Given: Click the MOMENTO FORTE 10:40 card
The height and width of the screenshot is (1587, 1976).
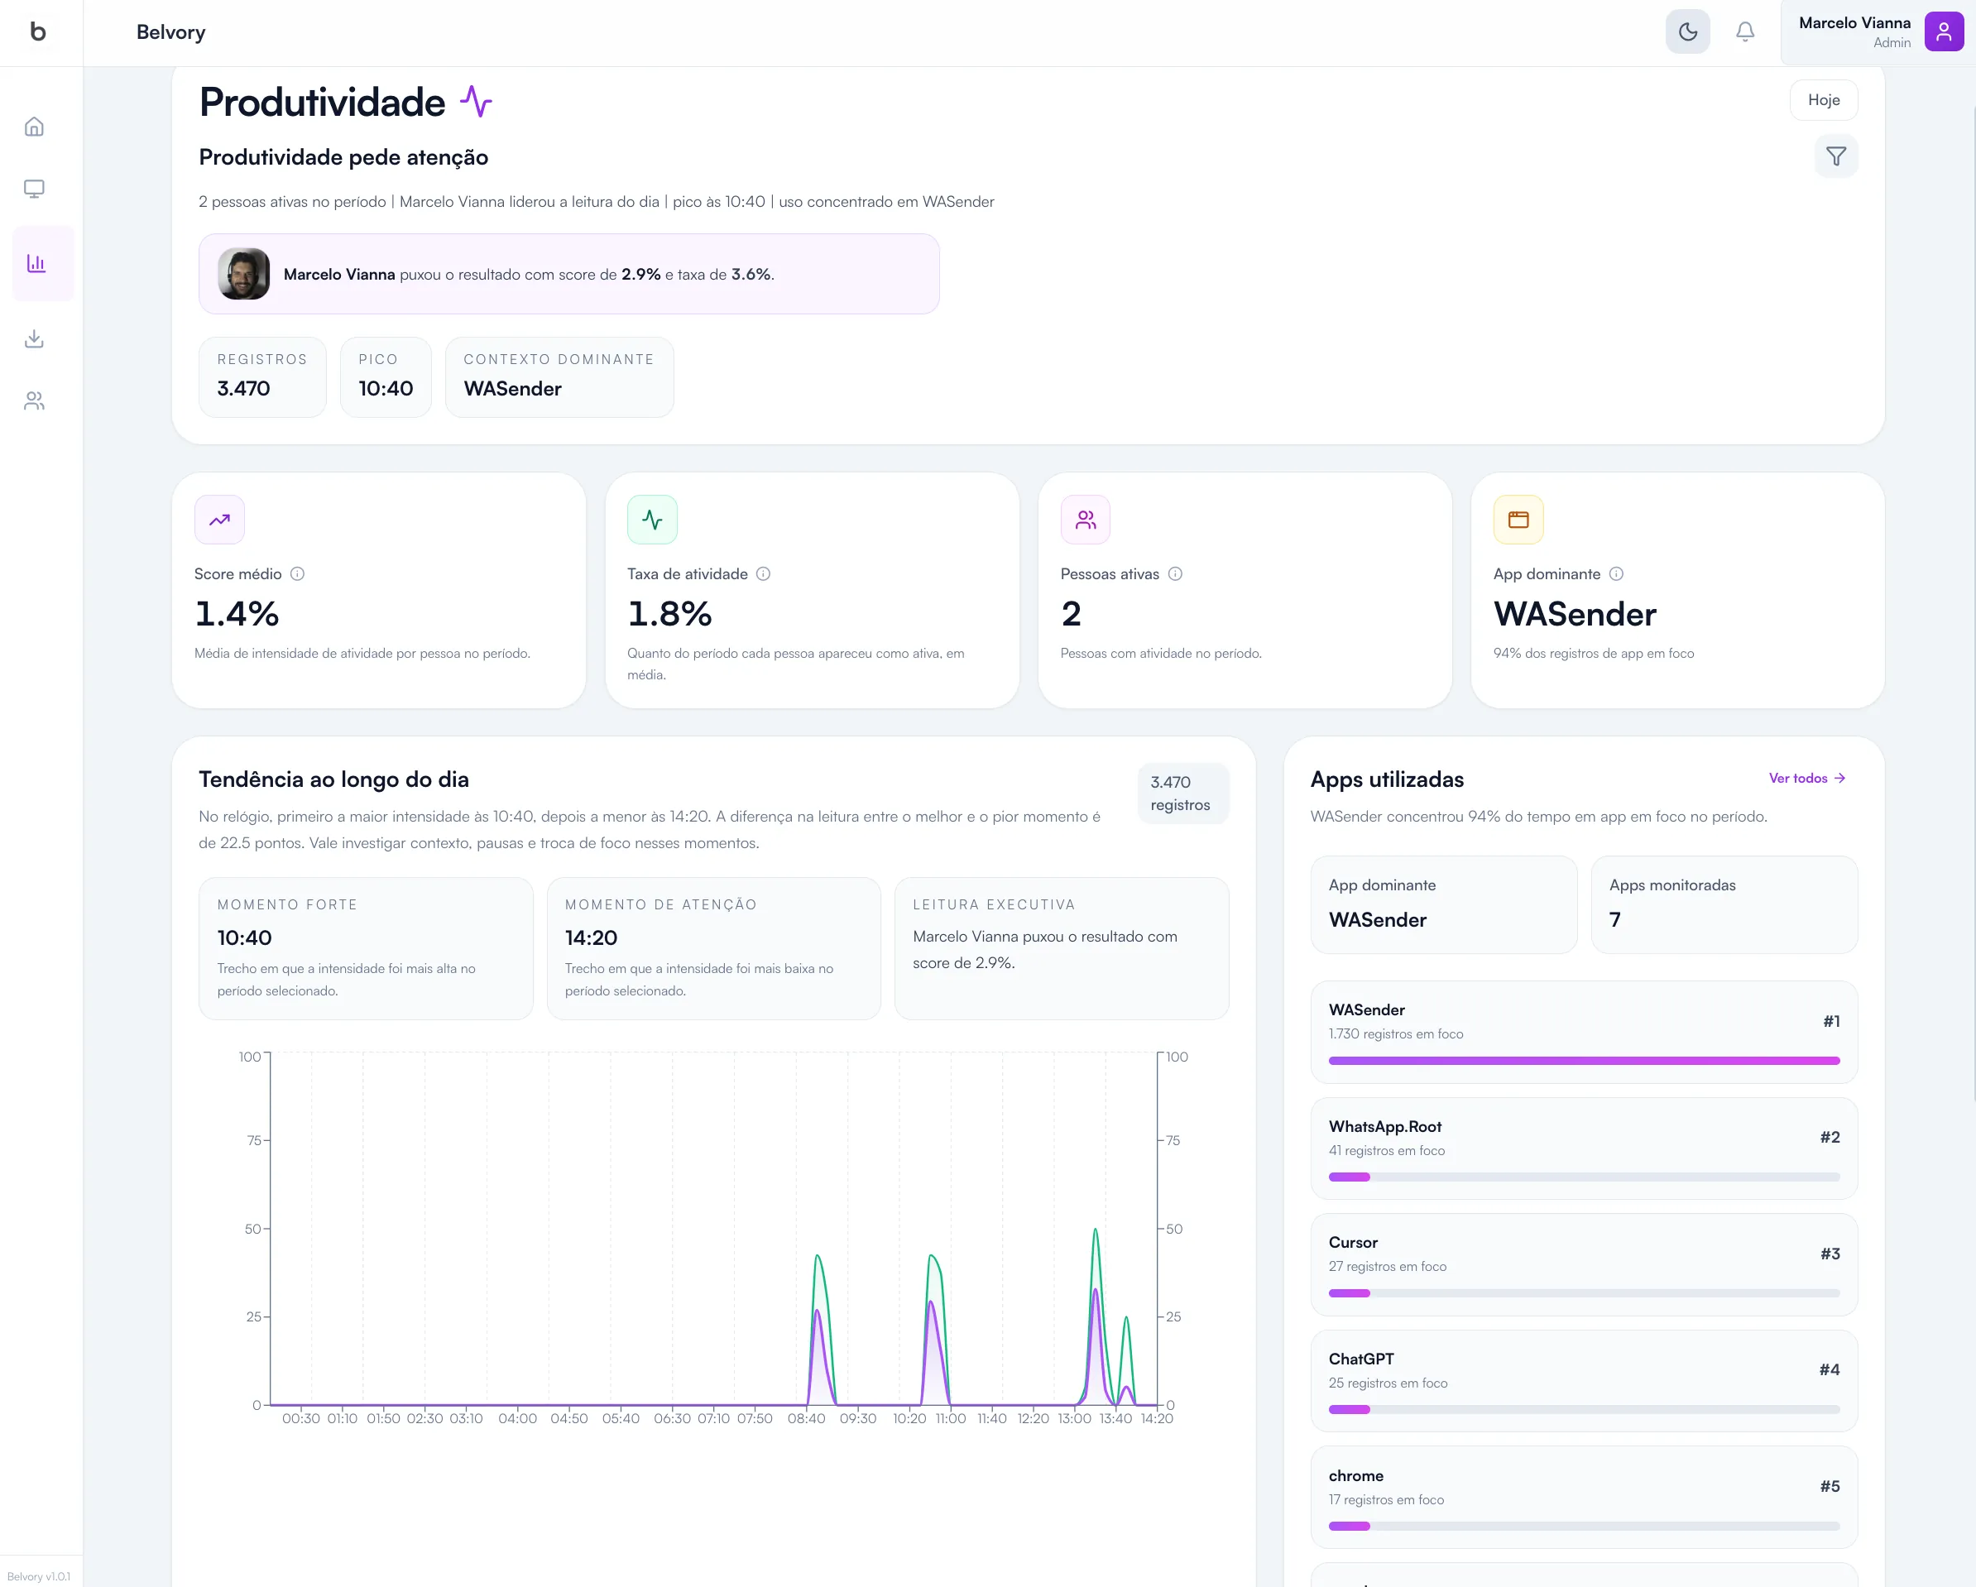Looking at the screenshot, I should coord(366,948).
